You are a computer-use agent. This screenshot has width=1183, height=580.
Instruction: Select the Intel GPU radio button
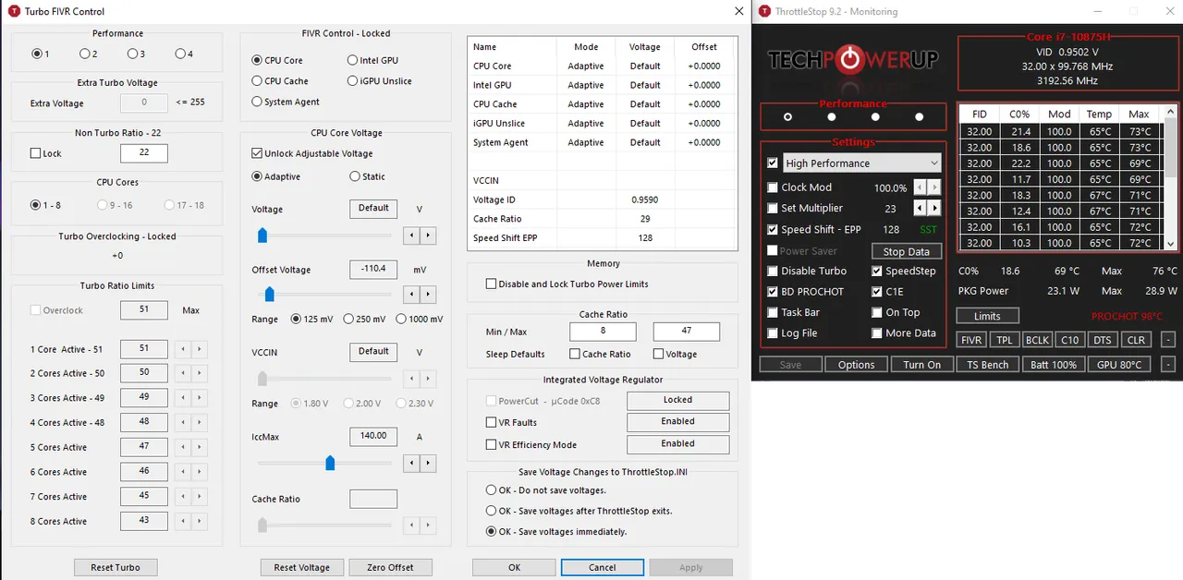point(352,60)
